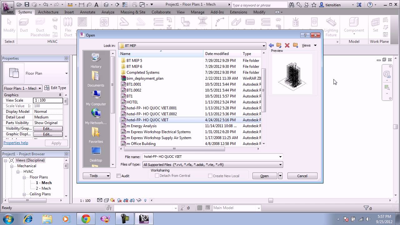
Task: Click the red Delete X icon in Open dialog
Action: pos(287,45)
